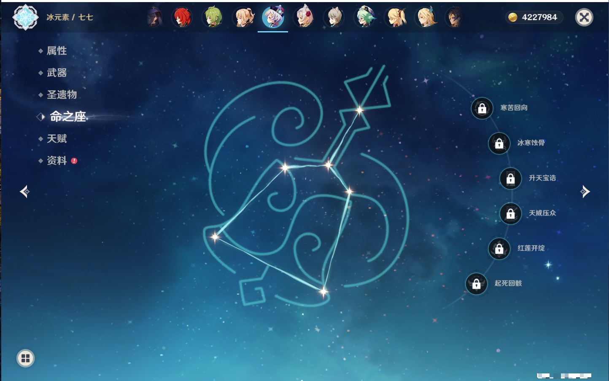Switch to green-haired Collei avatar
The width and height of the screenshot is (609, 381).
coord(213,18)
